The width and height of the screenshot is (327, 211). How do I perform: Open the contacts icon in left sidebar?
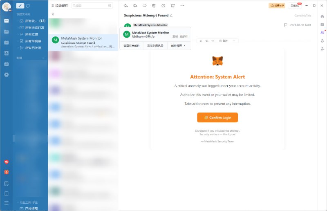[x=7, y=53]
